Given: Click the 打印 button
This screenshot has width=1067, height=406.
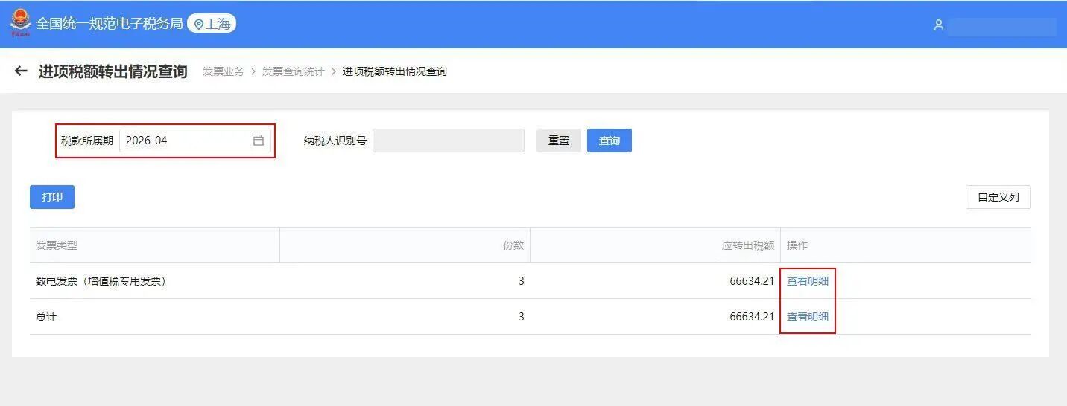Looking at the screenshot, I should [x=52, y=197].
